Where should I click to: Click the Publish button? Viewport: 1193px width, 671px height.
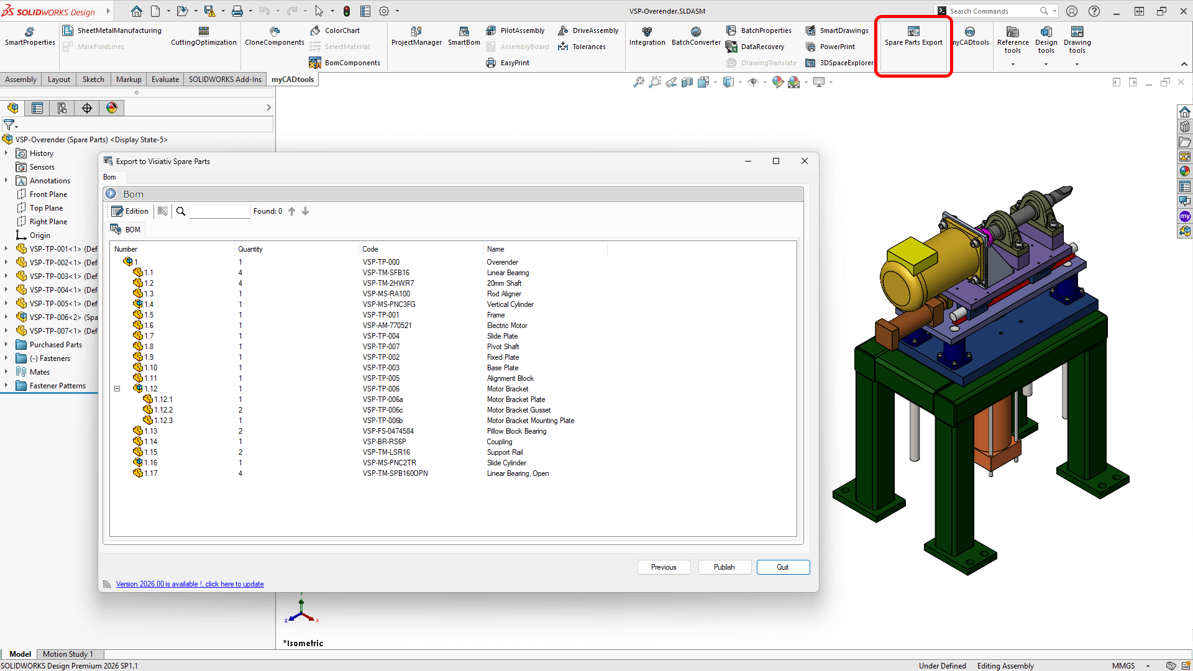[x=724, y=567]
